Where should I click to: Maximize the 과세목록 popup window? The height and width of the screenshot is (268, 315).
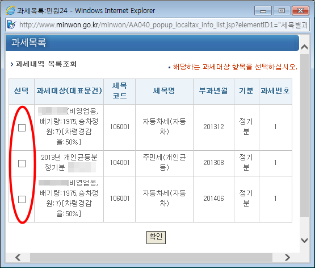point(282,11)
